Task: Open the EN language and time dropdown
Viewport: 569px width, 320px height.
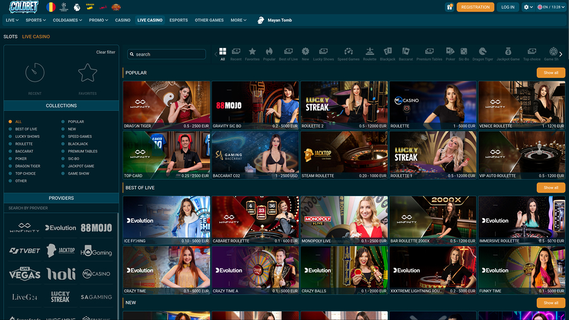Action: point(551,7)
